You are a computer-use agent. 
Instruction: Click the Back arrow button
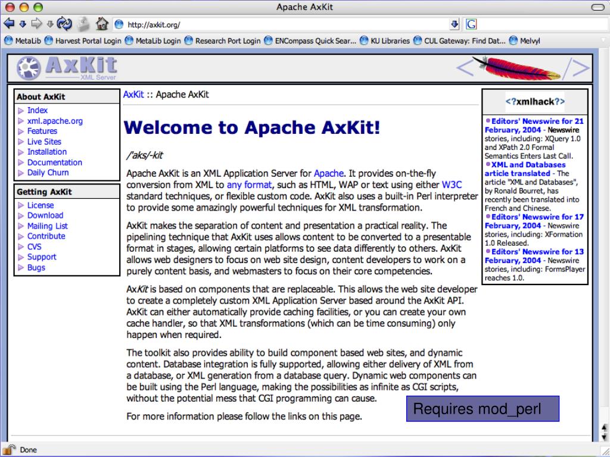point(8,24)
